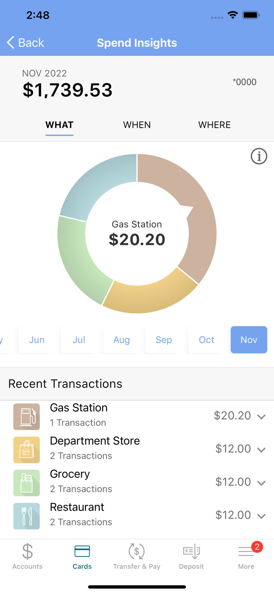The height and width of the screenshot is (594, 274).
Task: Tap the Deposit check icon
Action: point(191,556)
